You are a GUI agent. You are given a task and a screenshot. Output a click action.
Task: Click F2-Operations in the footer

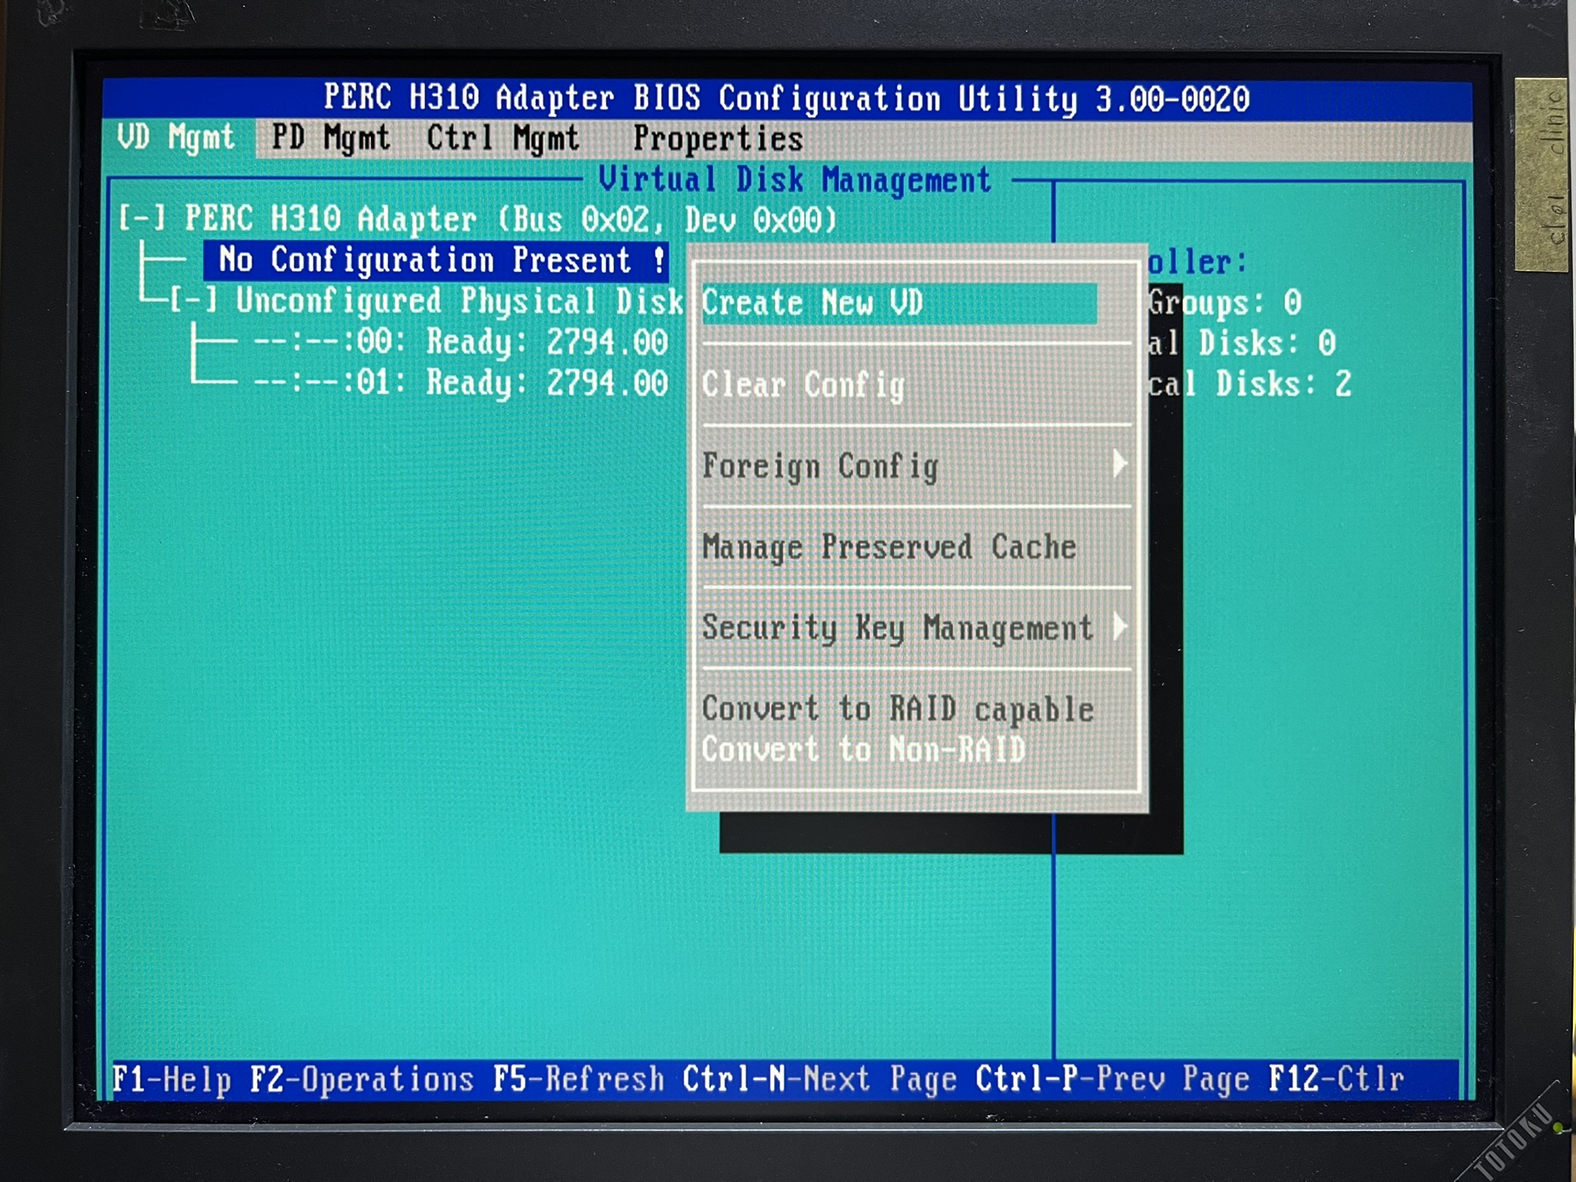coord(362,1080)
